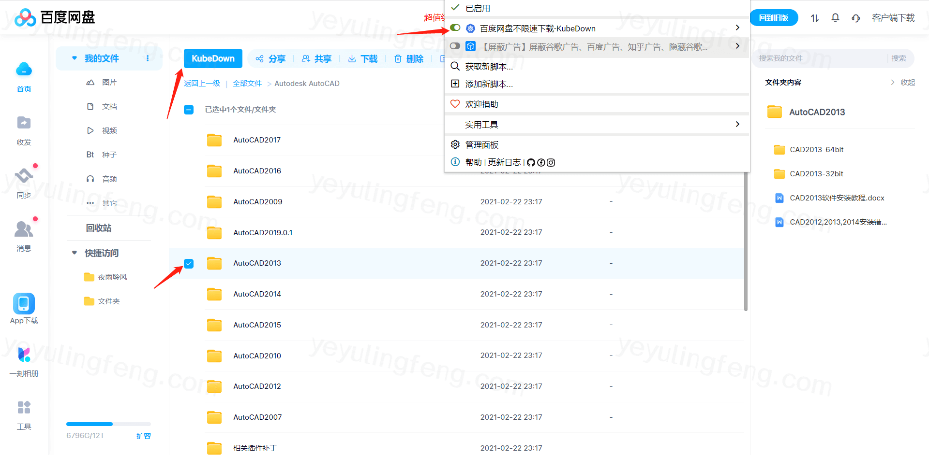Open the 首页 cloud icon
The width and height of the screenshot is (929, 455).
pos(24,70)
